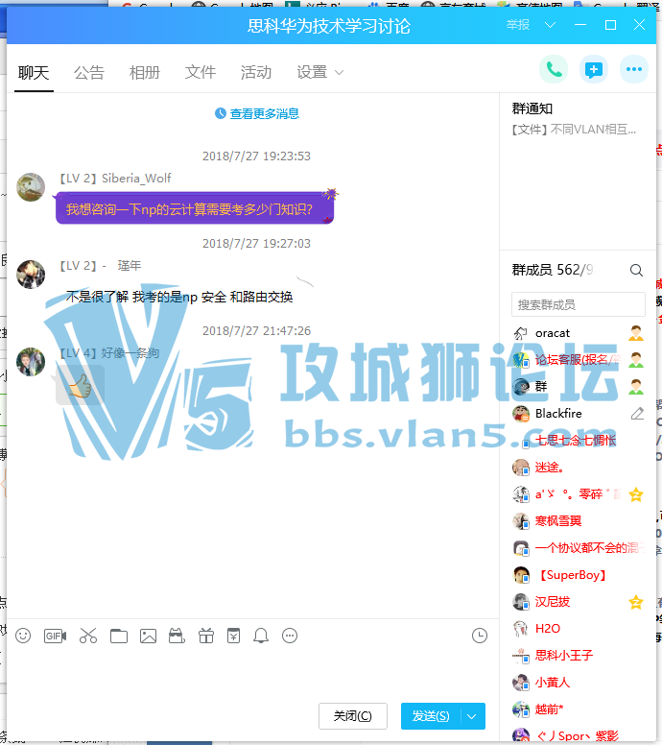This screenshot has height=745, width=662.
Task: Open the three-dots more options icon
Action: pos(634,70)
